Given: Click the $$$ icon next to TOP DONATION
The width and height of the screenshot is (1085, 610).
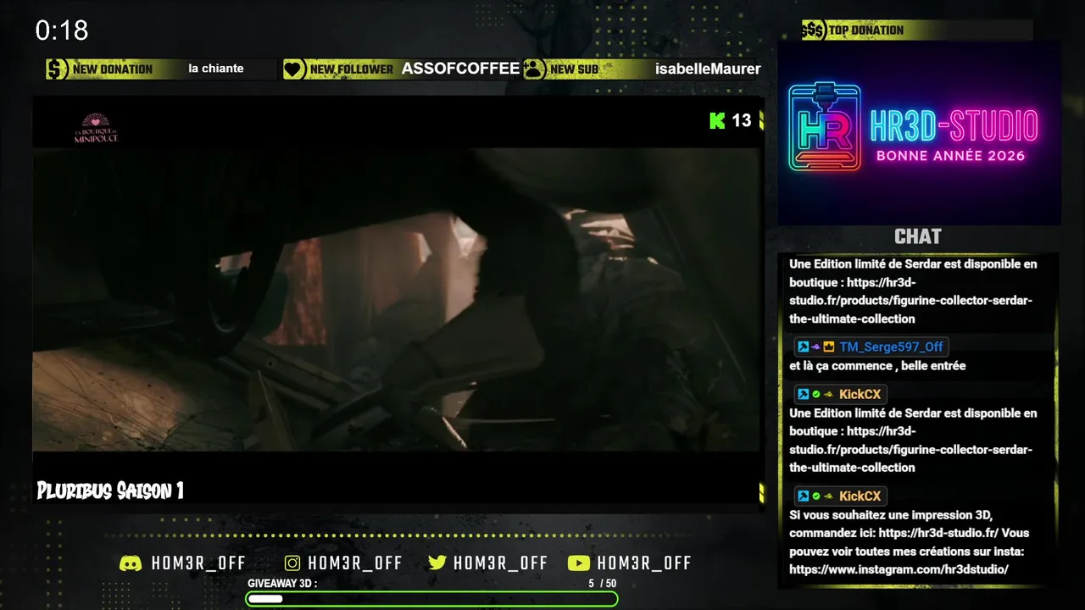Looking at the screenshot, I should 813,30.
